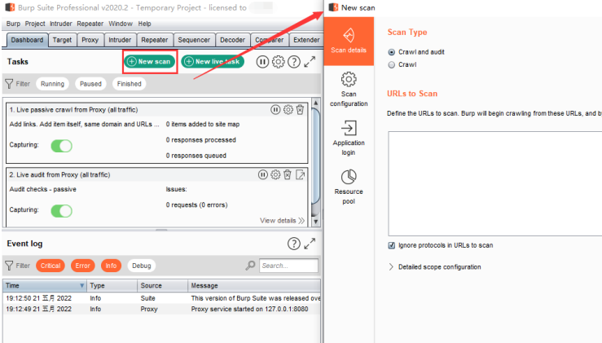Viewport: 602px width, 343px height.
Task: Uncheck Ignore protocols in URLs to scan
Action: (391, 245)
